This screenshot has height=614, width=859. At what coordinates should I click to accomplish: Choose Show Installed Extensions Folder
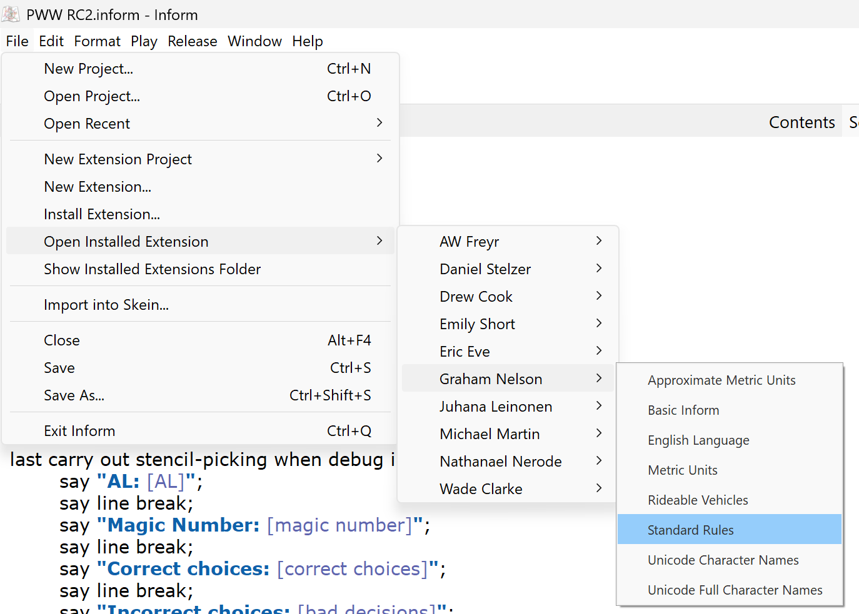pos(200,269)
